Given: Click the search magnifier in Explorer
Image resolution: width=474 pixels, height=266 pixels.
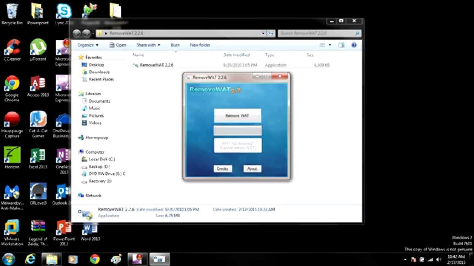Looking at the screenshot, I should 357,33.
